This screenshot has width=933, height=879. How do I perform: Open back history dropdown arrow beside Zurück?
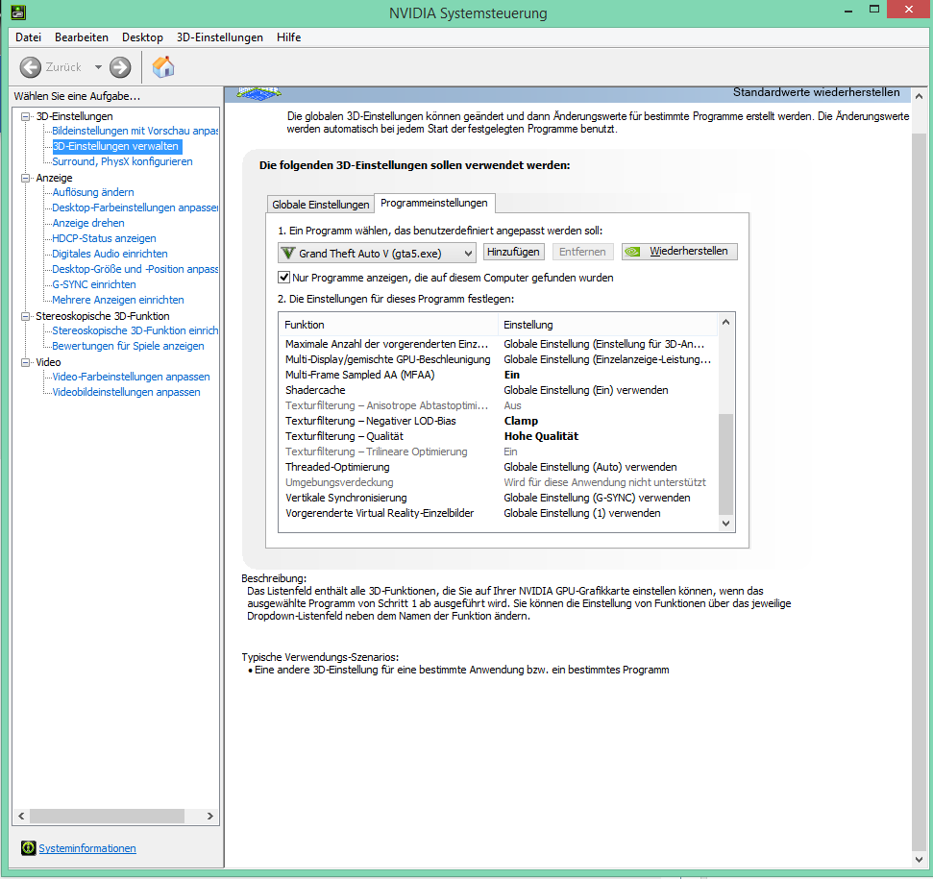[x=98, y=67]
